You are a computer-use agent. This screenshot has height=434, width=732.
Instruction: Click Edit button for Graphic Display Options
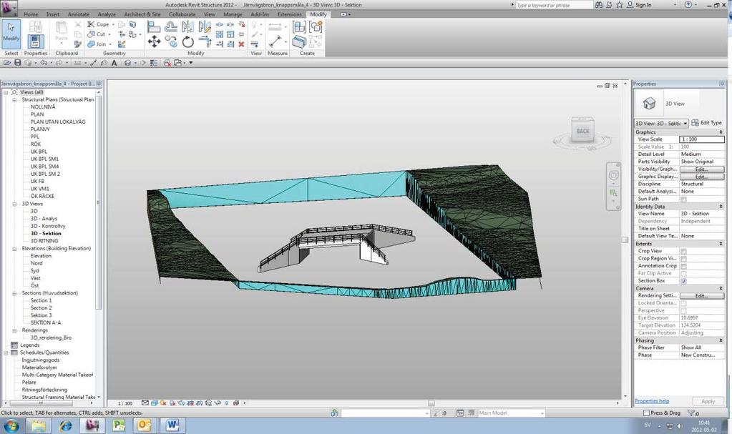[x=702, y=177]
